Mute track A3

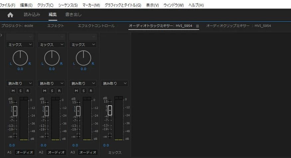pyautogui.click(x=76, y=91)
